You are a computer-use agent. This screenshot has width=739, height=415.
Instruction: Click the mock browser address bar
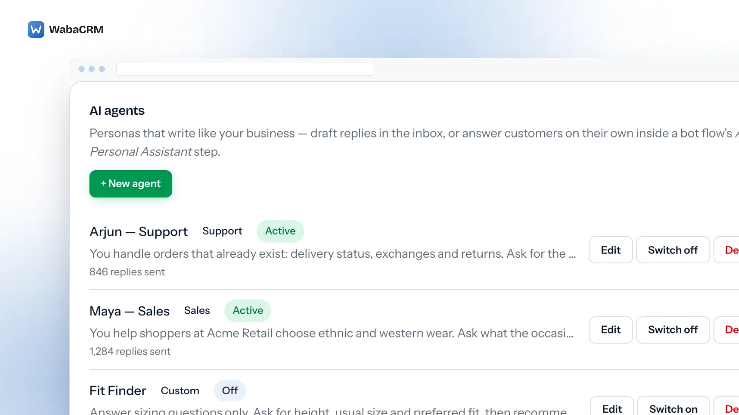(x=246, y=69)
